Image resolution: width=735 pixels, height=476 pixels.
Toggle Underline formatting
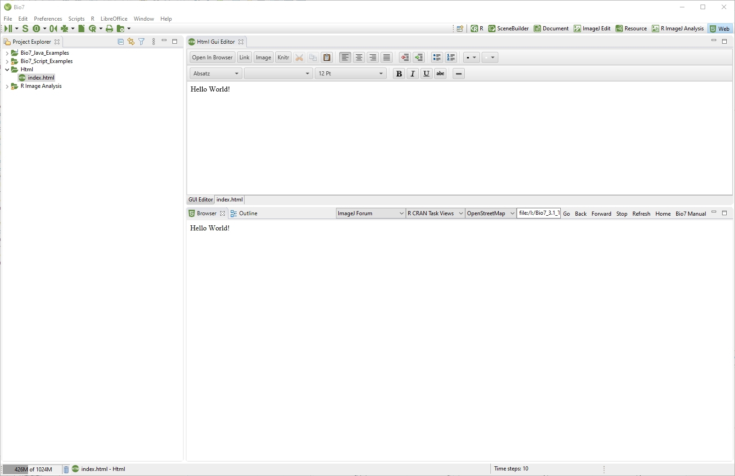click(427, 74)
